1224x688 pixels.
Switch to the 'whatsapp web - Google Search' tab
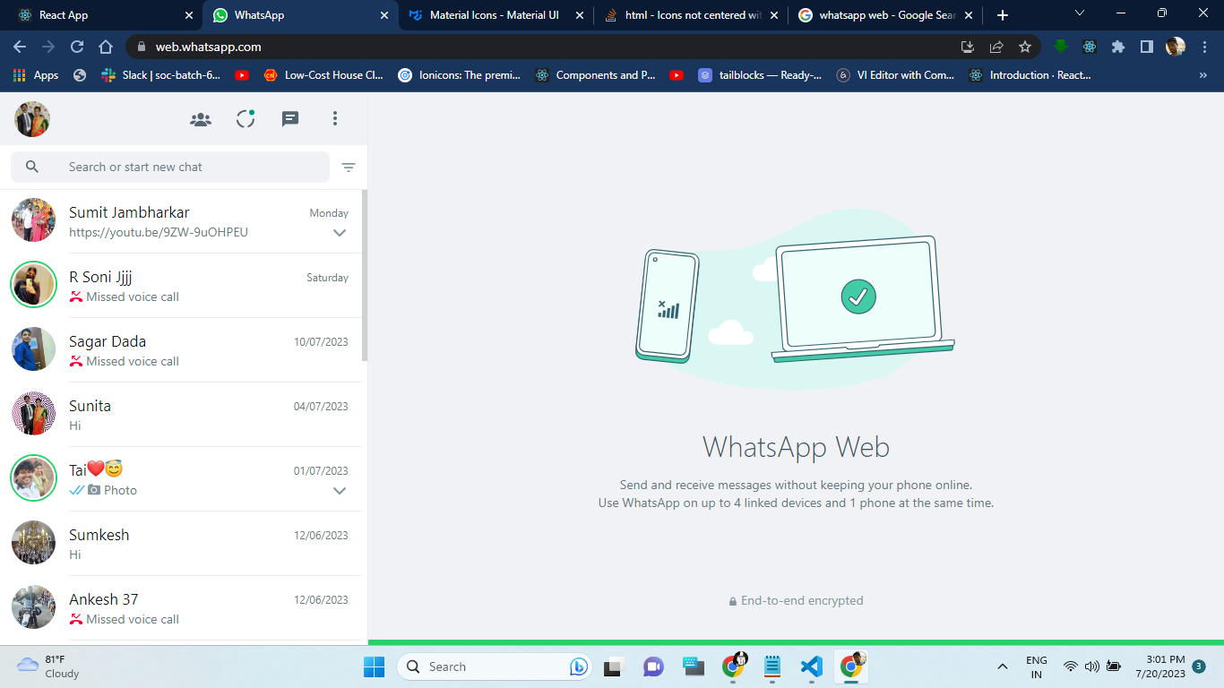pos(885,15)
